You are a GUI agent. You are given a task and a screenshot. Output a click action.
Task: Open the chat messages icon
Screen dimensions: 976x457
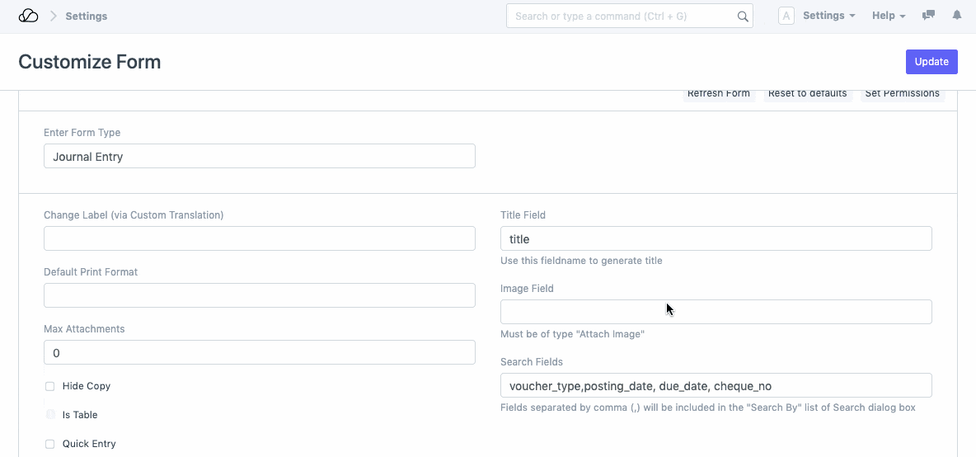[x=928, y=16]
